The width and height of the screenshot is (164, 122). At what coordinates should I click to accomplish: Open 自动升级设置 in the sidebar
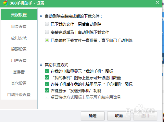click(x=19, y=94)
